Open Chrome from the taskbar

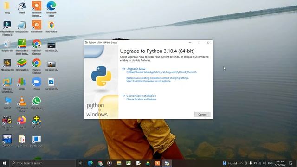tap(100, 163)
